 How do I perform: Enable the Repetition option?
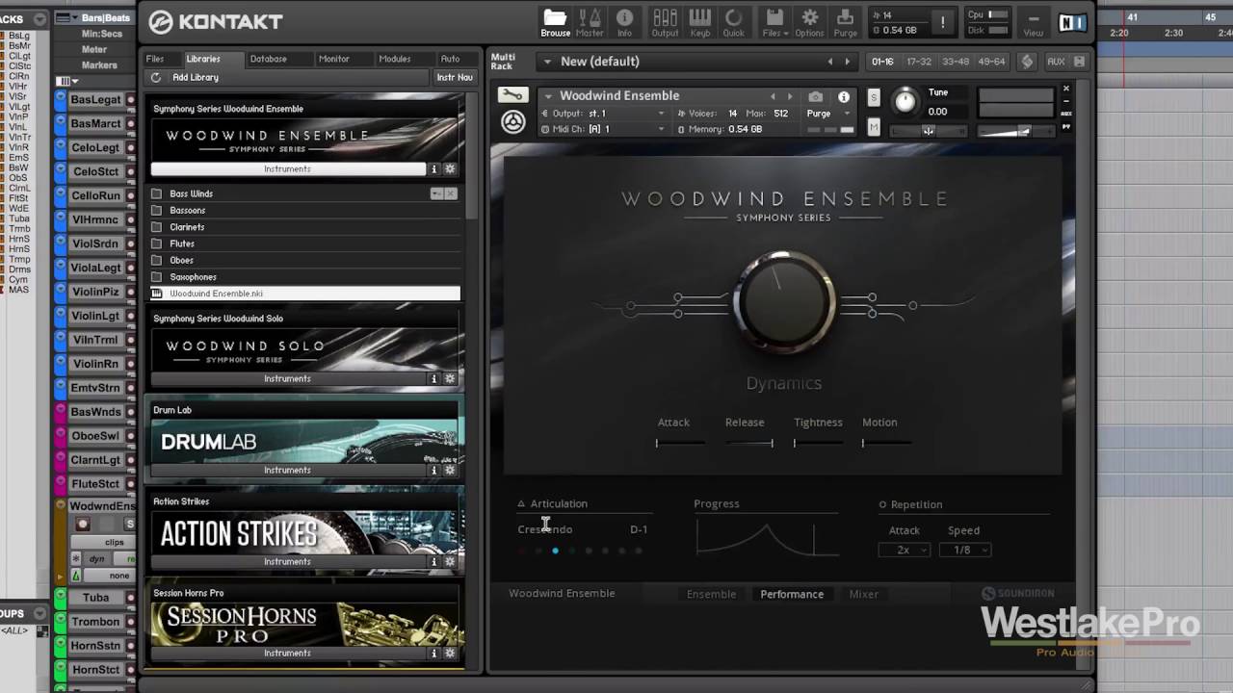882,504
